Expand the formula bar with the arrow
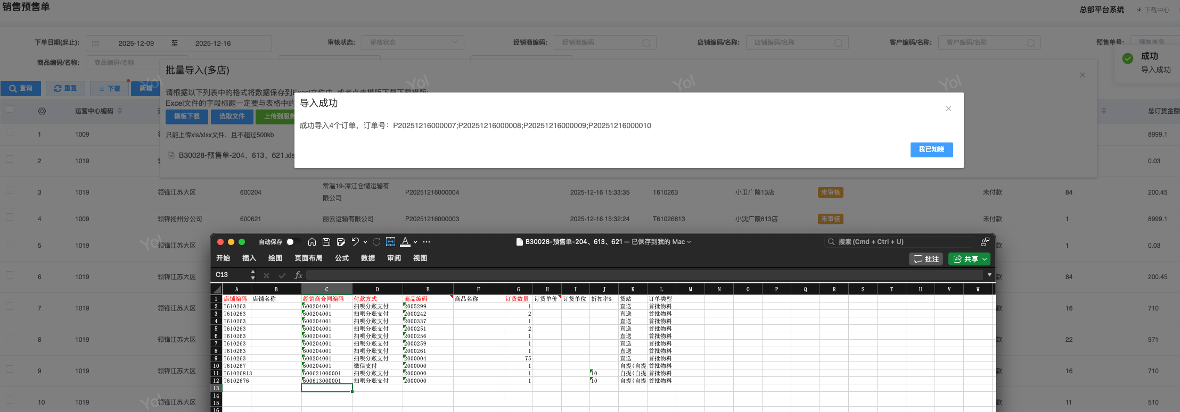The image size is (1180, 412). (989, 275)
